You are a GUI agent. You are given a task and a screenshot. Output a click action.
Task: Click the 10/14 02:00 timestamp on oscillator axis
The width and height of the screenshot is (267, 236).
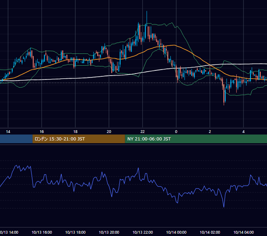click(210, 232)
